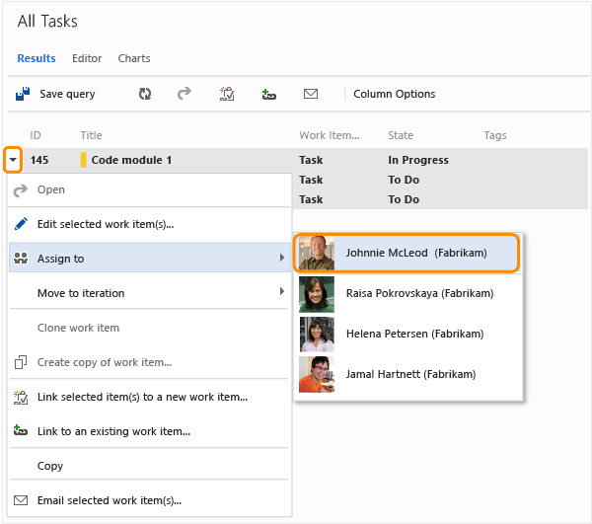Click envelope icon beside Email selected work item(s)

pos(21,500)
